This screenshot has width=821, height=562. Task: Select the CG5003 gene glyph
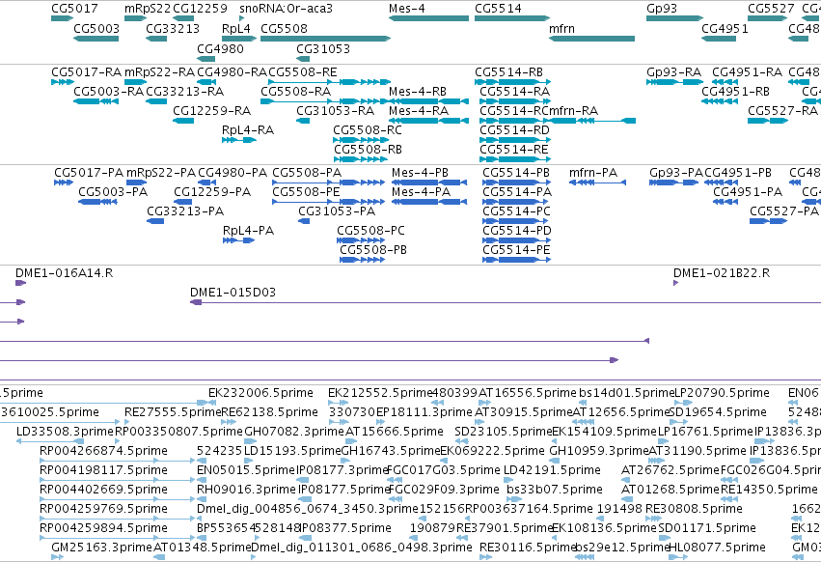click(96, 39)
